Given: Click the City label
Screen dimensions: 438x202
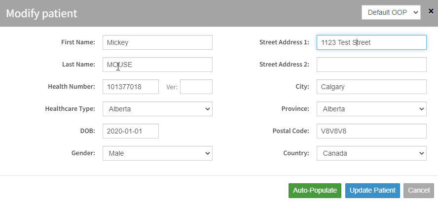Looking at the screenshot, I should pos(302,87).
